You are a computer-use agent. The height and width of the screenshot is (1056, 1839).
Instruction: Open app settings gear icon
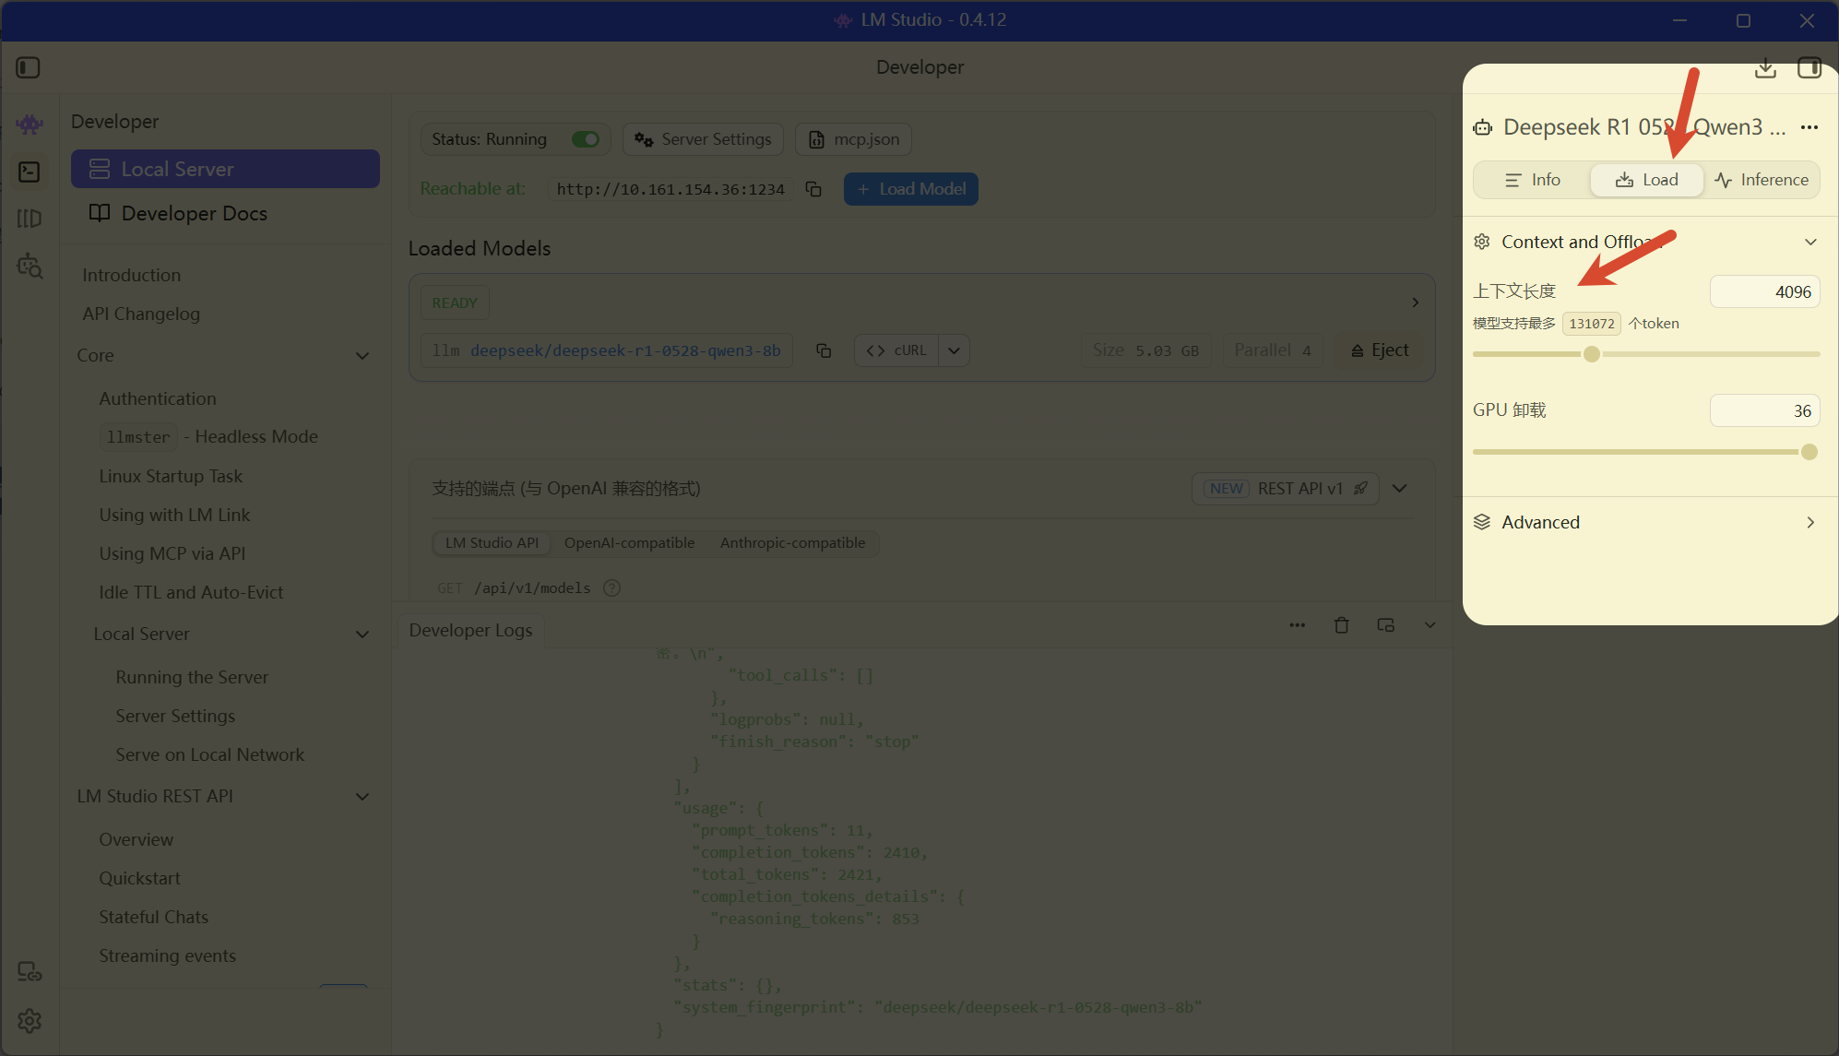click(x=30, y=1021)
